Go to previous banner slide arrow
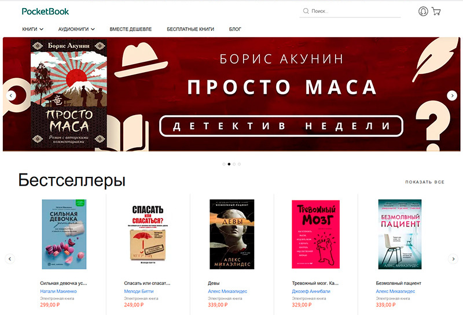The width and height of the screenshot is (463, 315). tap(11, 95)
